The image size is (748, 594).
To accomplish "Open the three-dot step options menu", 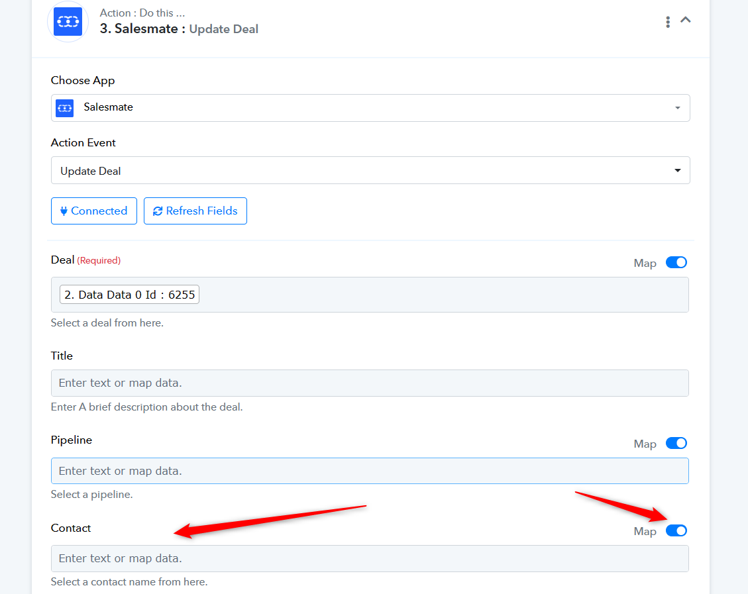I will [x=667, y=22].
